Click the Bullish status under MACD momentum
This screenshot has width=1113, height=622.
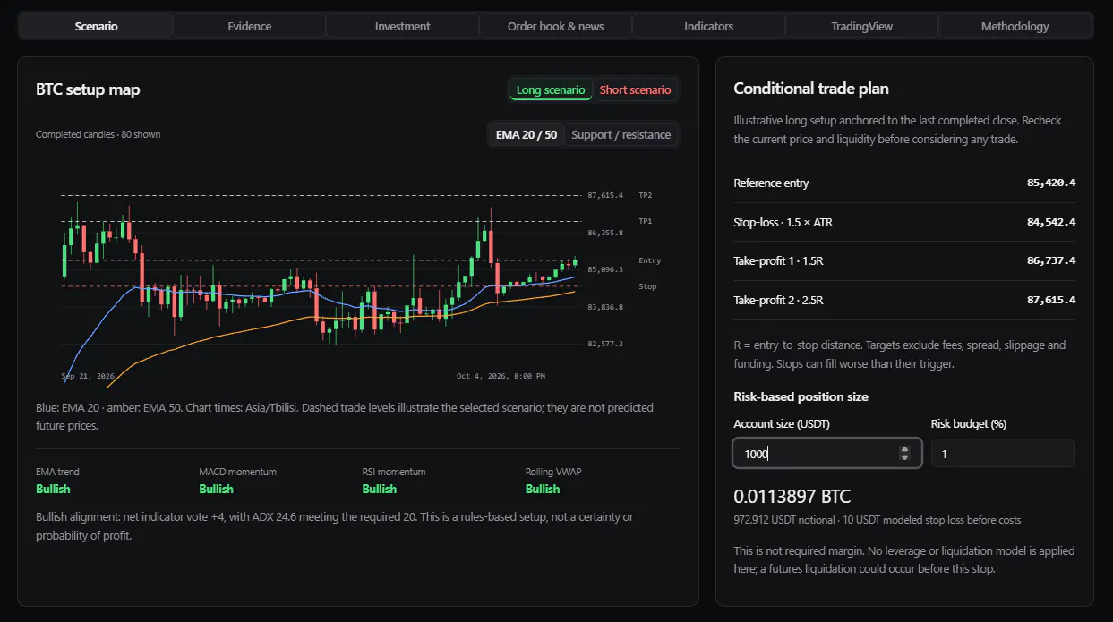pyautogui.click(x=216, y=489)
